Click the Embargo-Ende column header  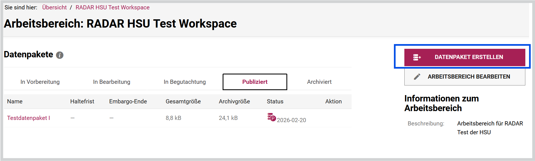(x=128, y=101)
